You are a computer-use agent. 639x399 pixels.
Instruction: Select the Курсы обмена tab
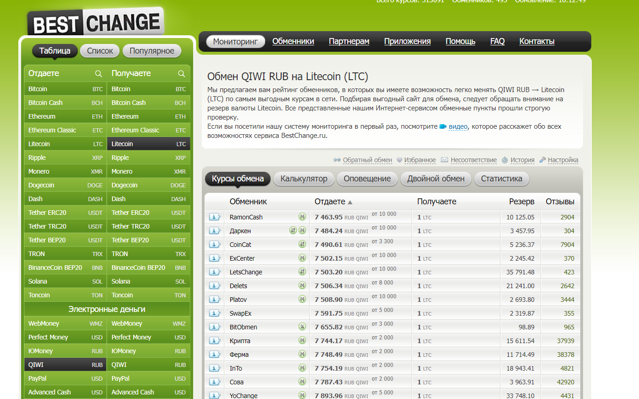[238, 179]
